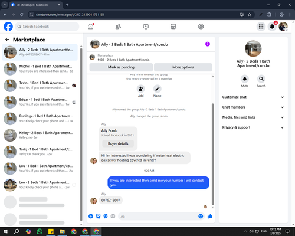
Task: Open more actions plus icon in composer
Action: coord(91,216)
